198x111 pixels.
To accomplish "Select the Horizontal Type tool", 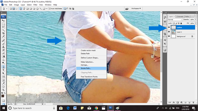I will [x=3, y=70].
